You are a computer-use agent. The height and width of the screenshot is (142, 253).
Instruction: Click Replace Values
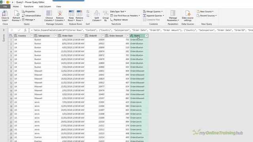119,20
